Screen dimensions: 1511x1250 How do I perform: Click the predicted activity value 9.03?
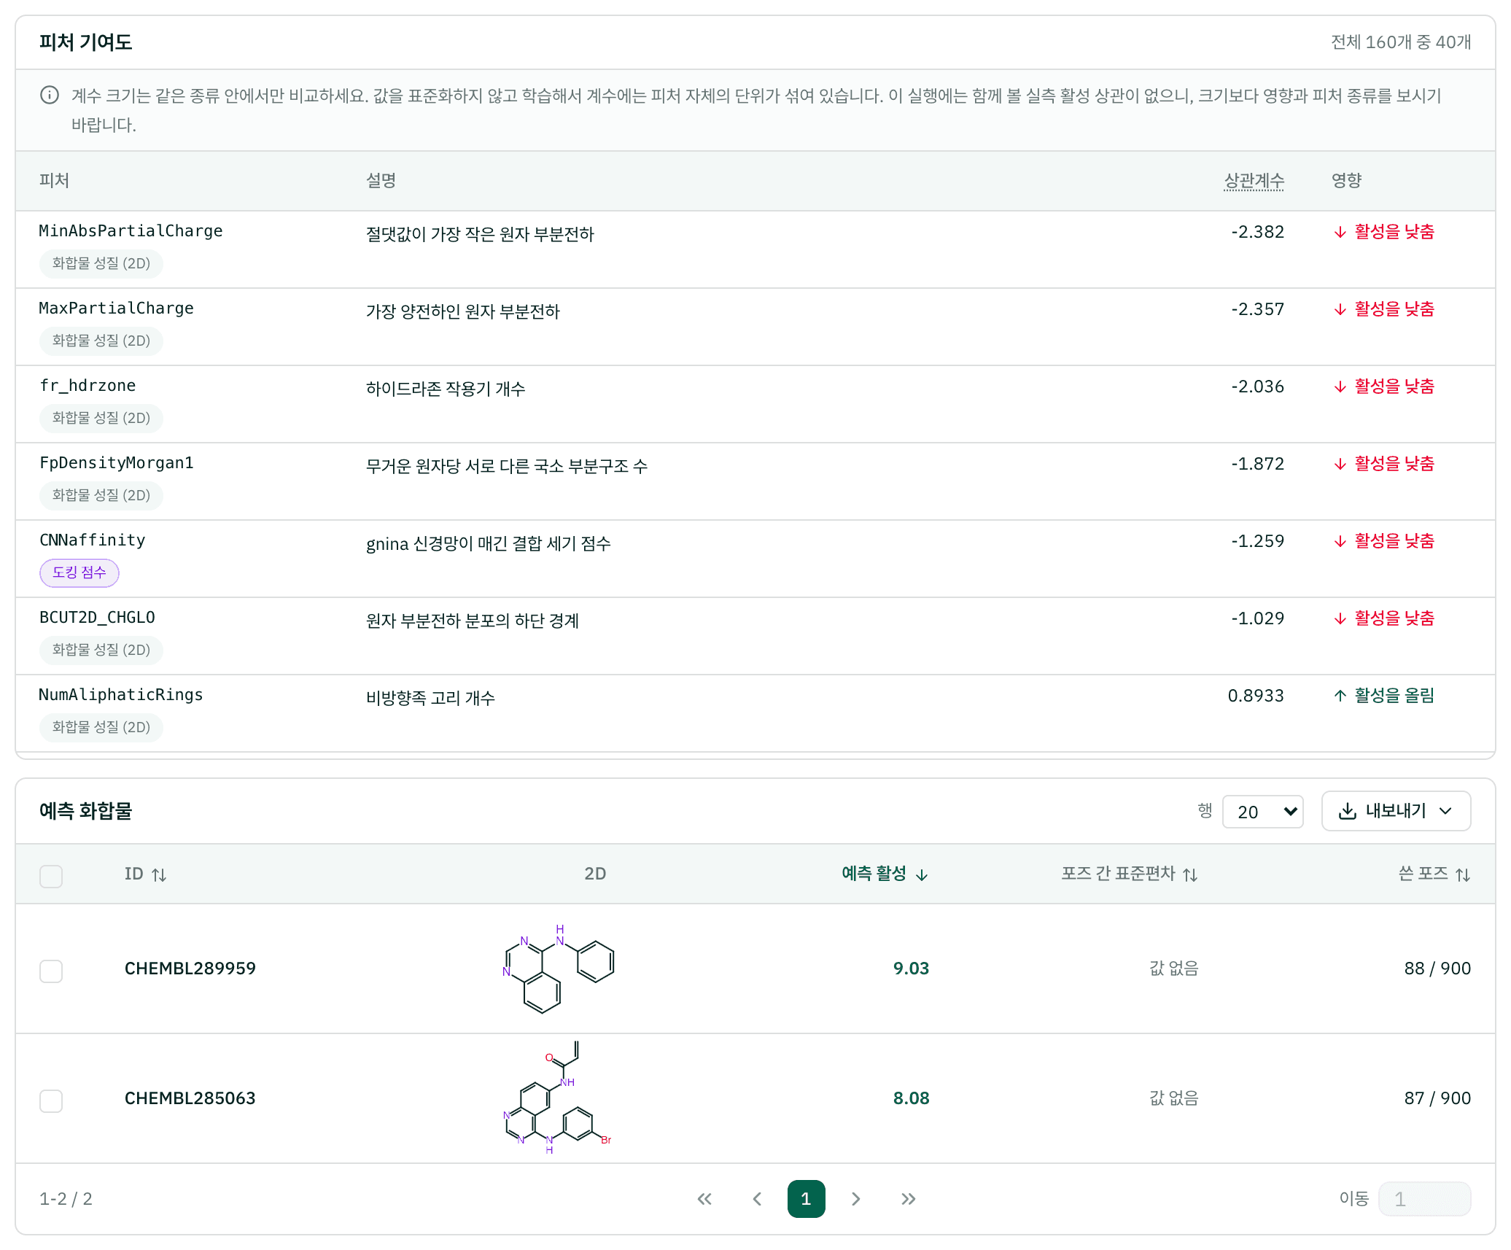tap(911, 968)
